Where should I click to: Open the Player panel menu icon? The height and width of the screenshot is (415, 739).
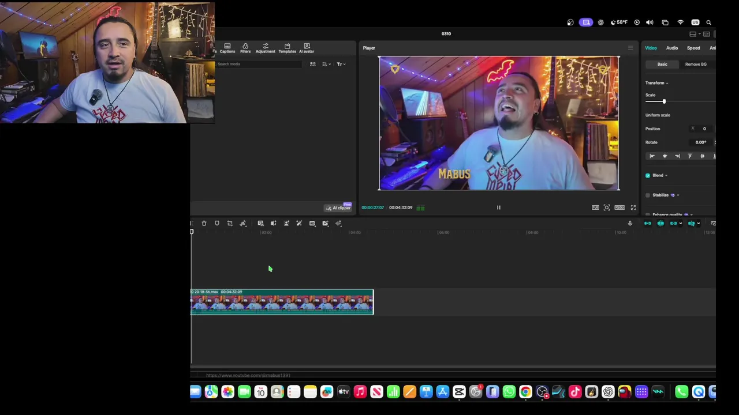pyautogui.click(x=630, y=48)
